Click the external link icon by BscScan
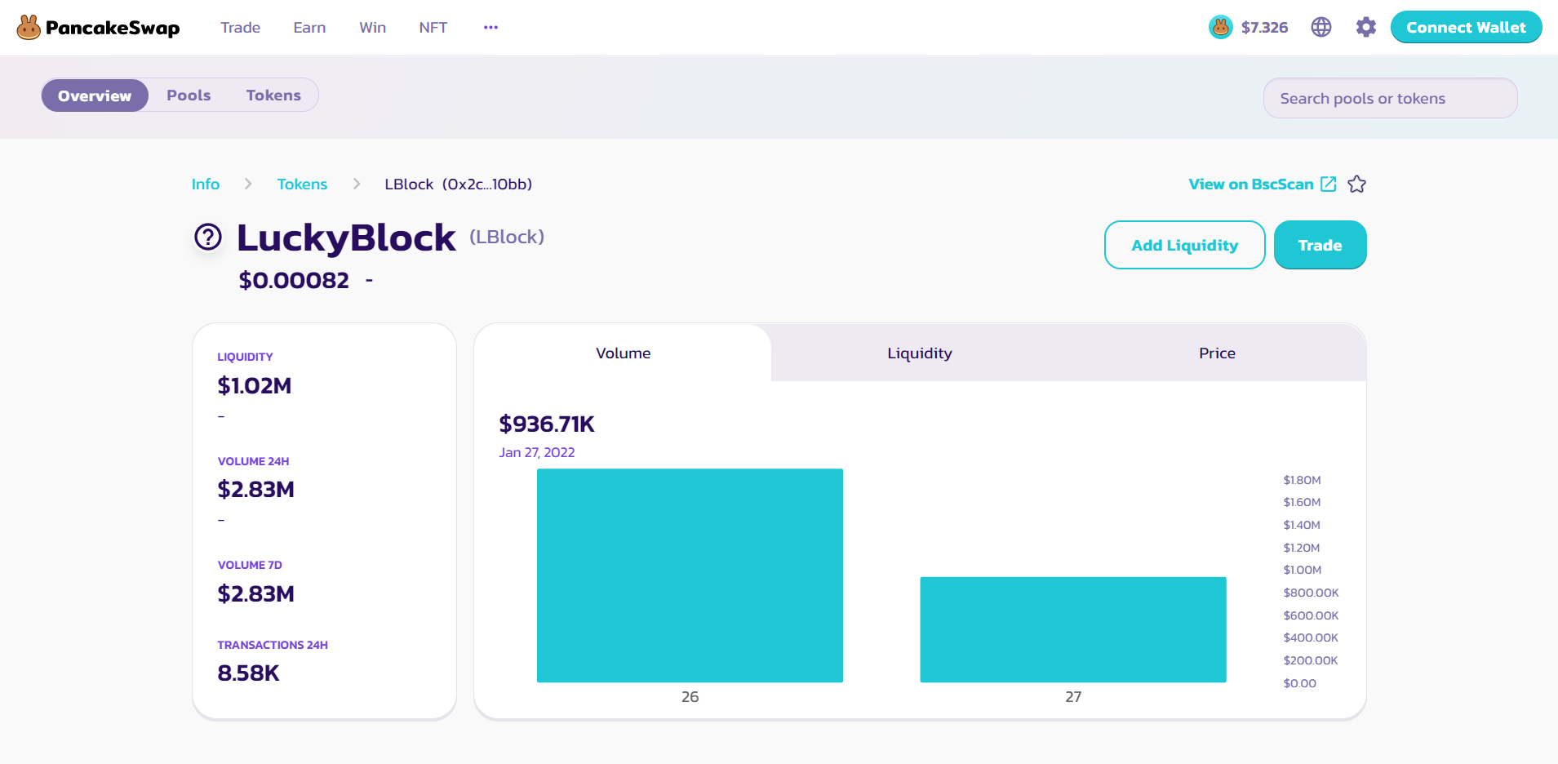Image resolution: width=1558 pixels, height=764 pixels. (1329, 184)
